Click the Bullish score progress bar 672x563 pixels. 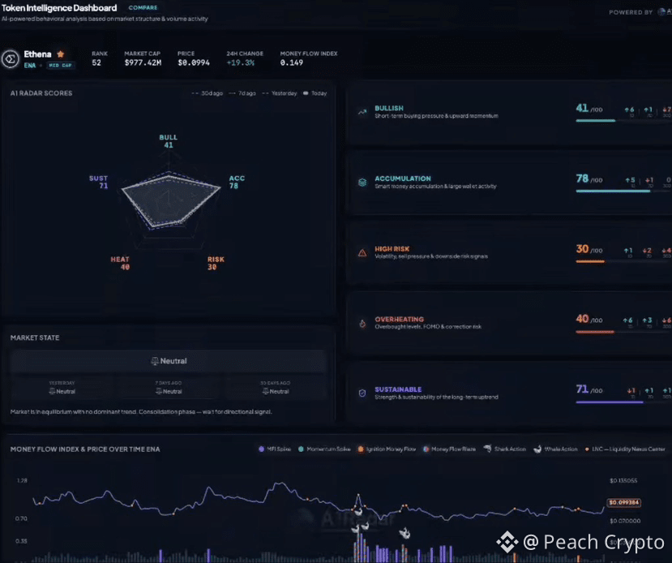(623, 121)
